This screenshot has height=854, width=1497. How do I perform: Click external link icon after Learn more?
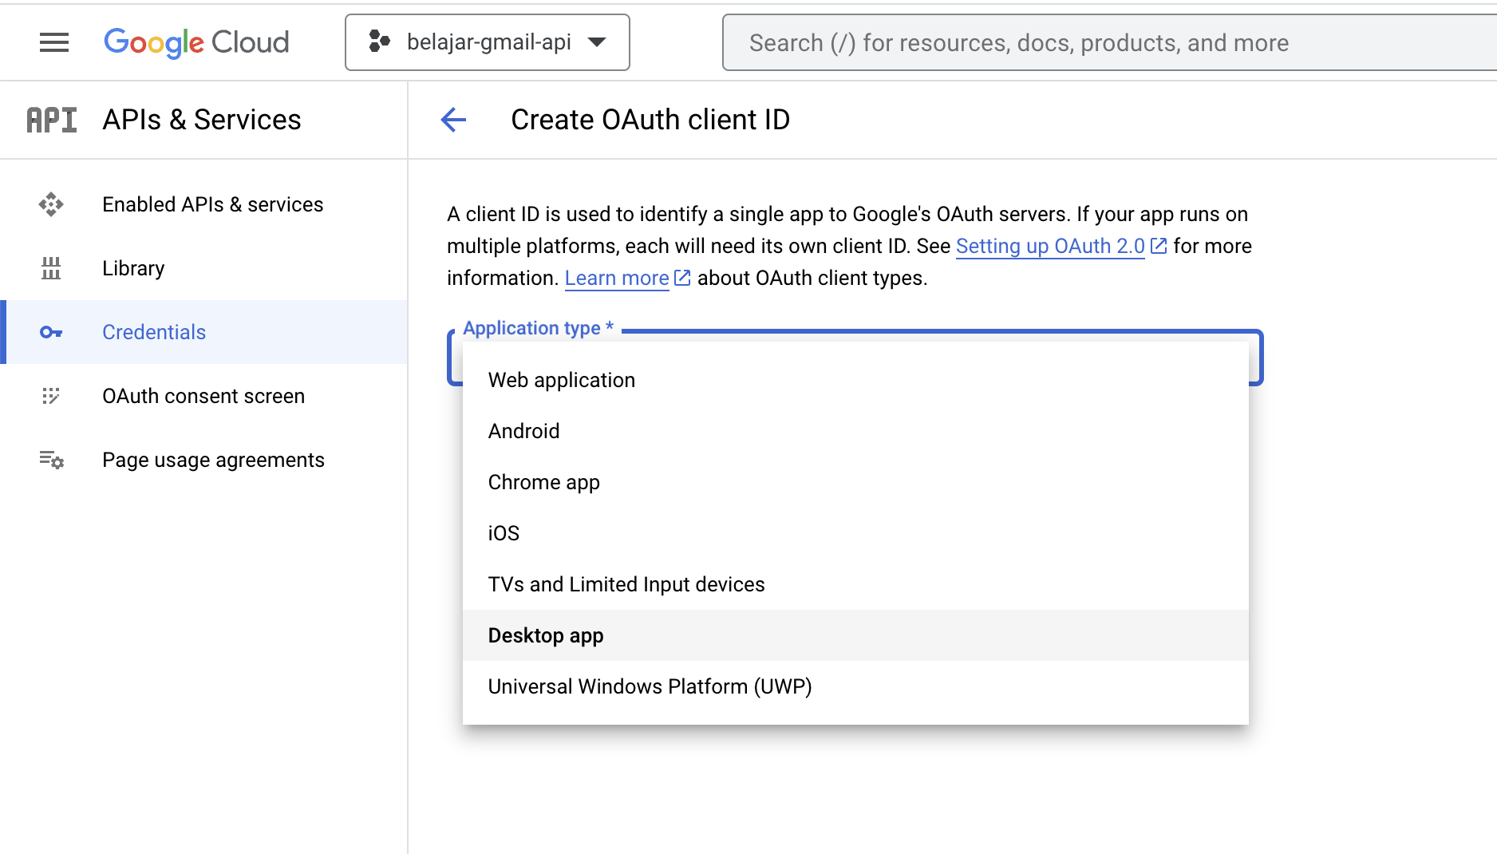682,278
